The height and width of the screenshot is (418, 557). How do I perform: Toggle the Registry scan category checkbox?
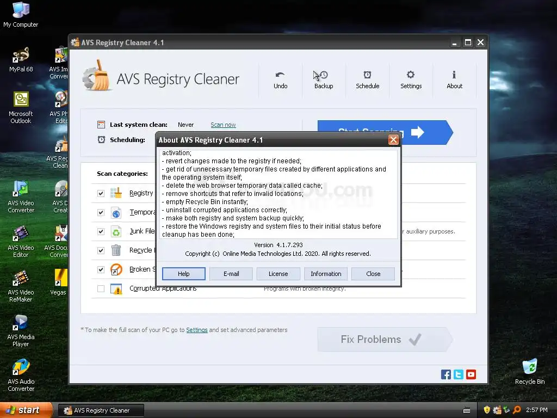click(101, 193)
